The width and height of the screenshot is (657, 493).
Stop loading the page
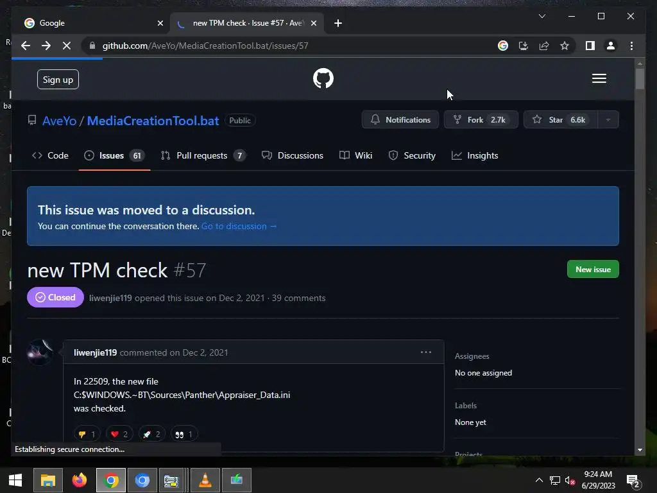point(67,46)
